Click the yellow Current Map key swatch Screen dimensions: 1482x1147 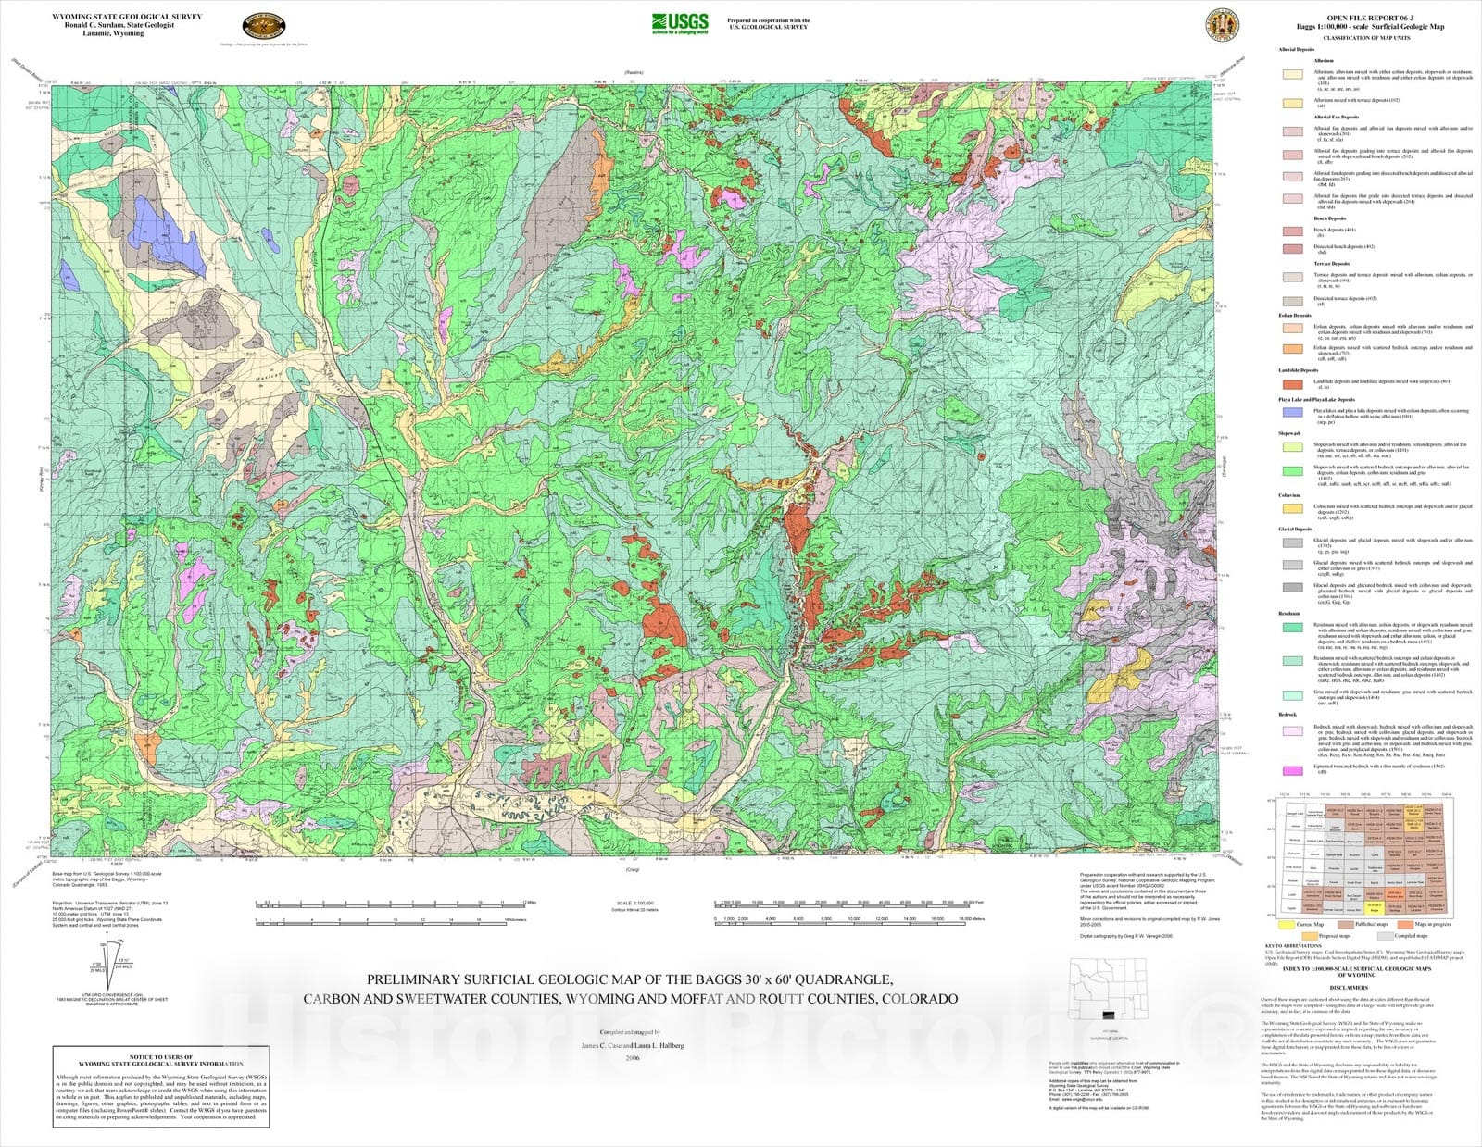tap(1287, 924)
